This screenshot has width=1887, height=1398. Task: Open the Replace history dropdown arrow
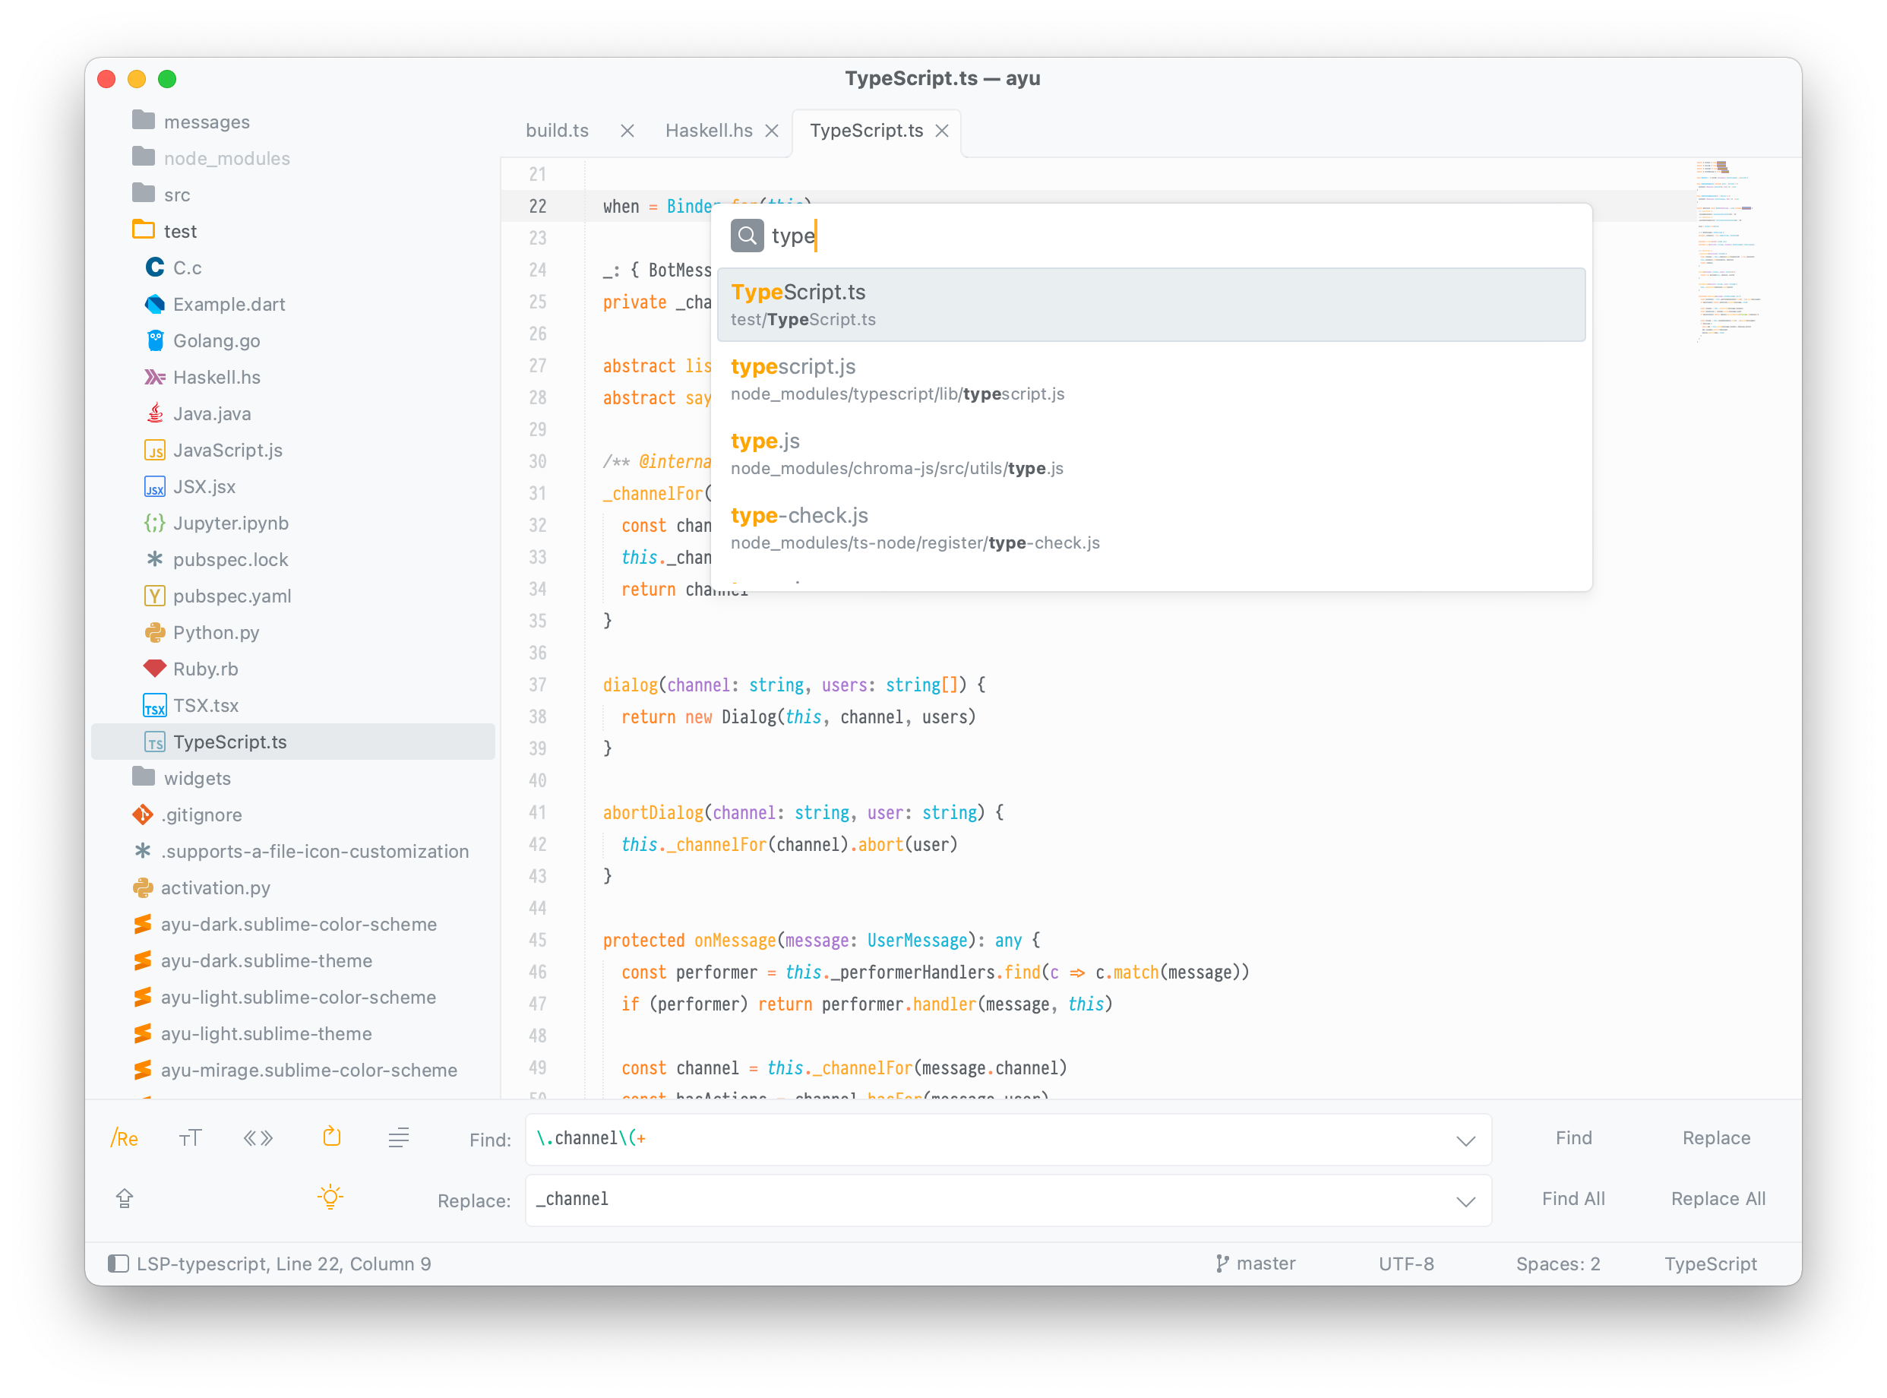[x=1465, y=1202]
